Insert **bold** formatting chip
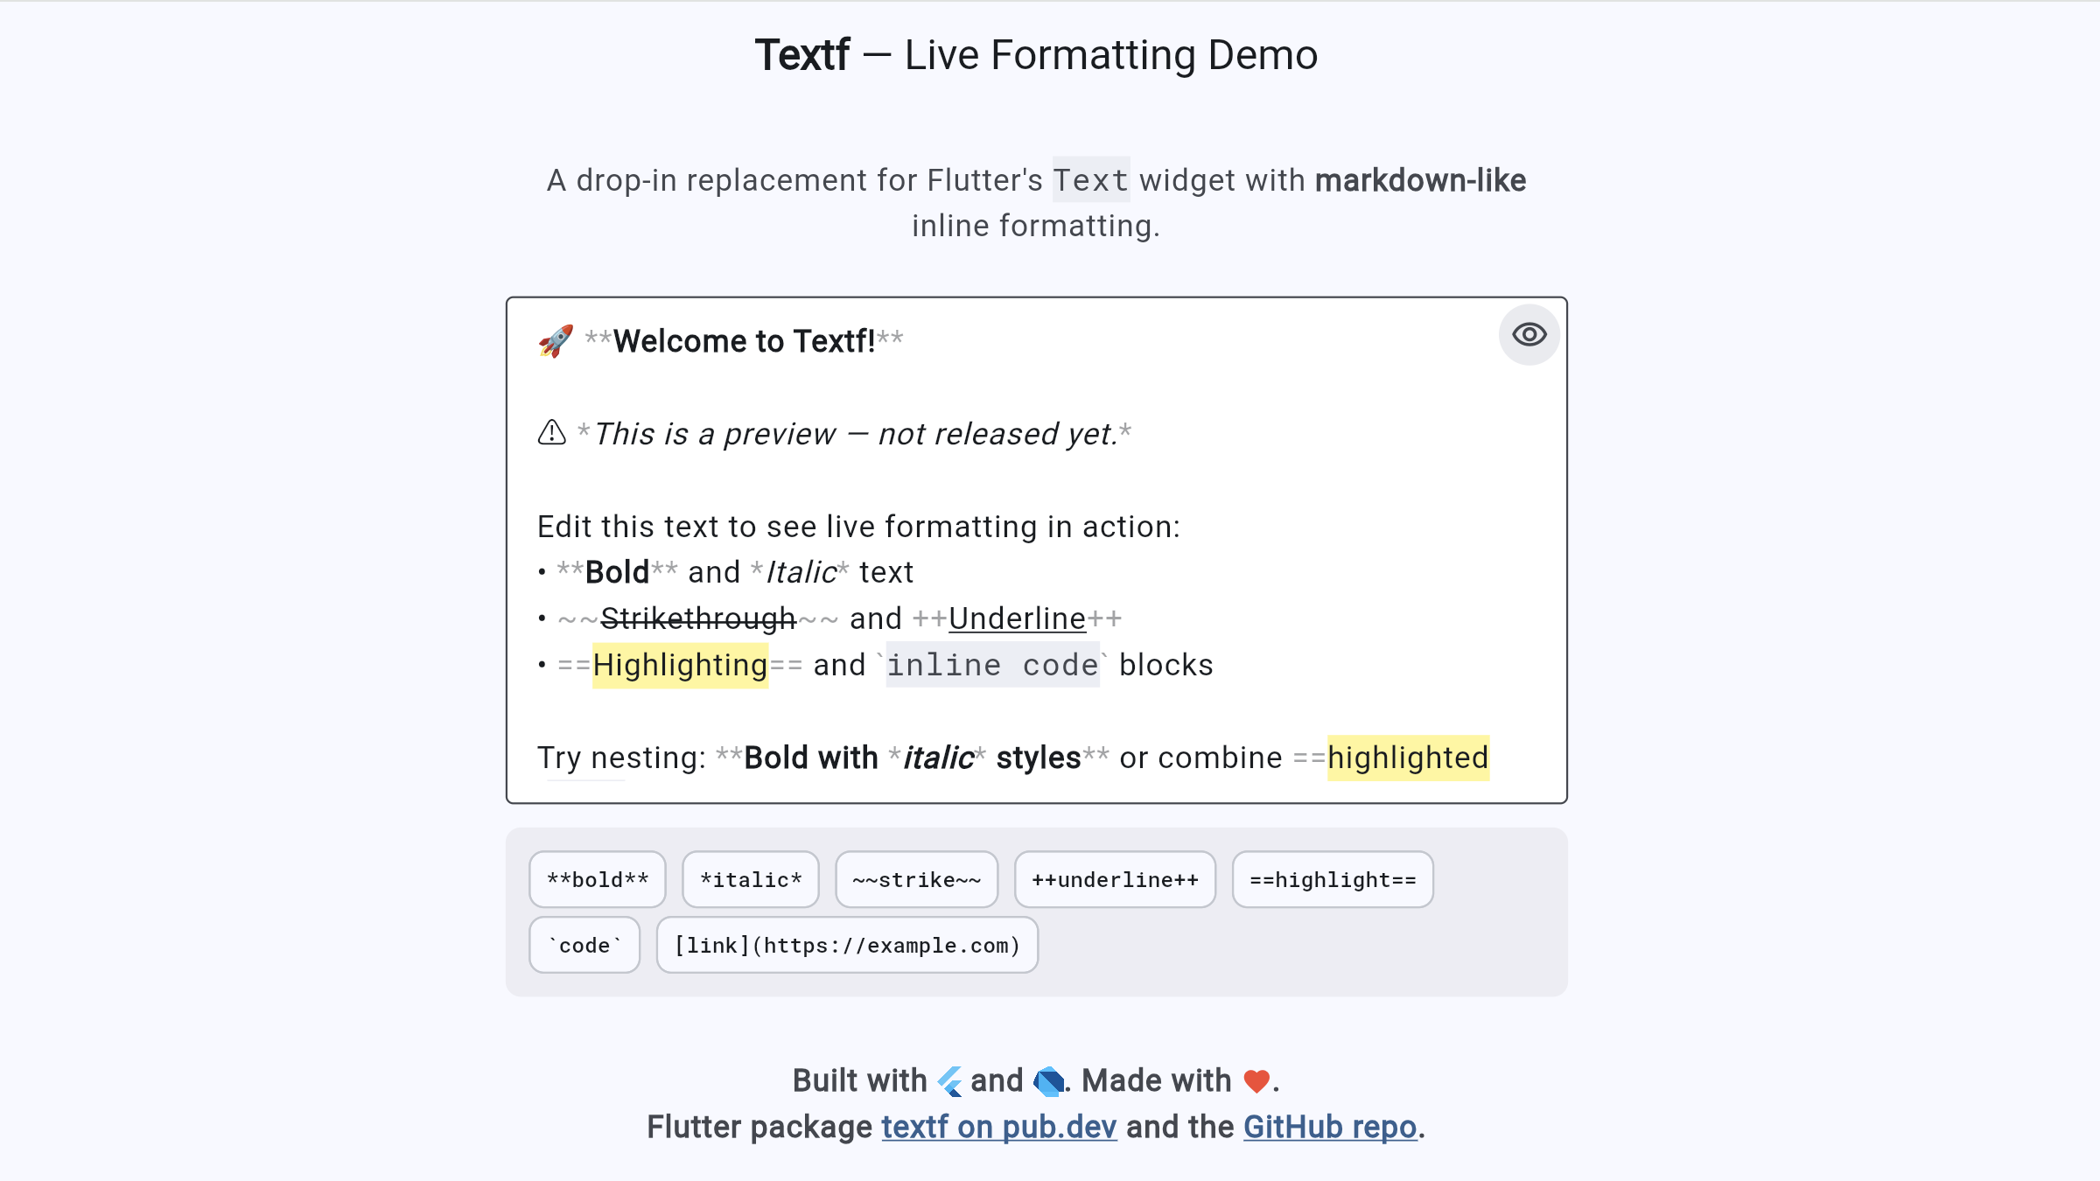Screen dimensions: 2100x1181 click(x=598, y=879)
